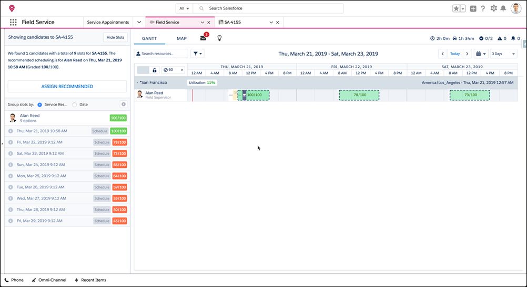Screen dimensions: 527x287
Task: Open Global Actions plus icon
Action: pyautogui.click(x=473, y=9)
